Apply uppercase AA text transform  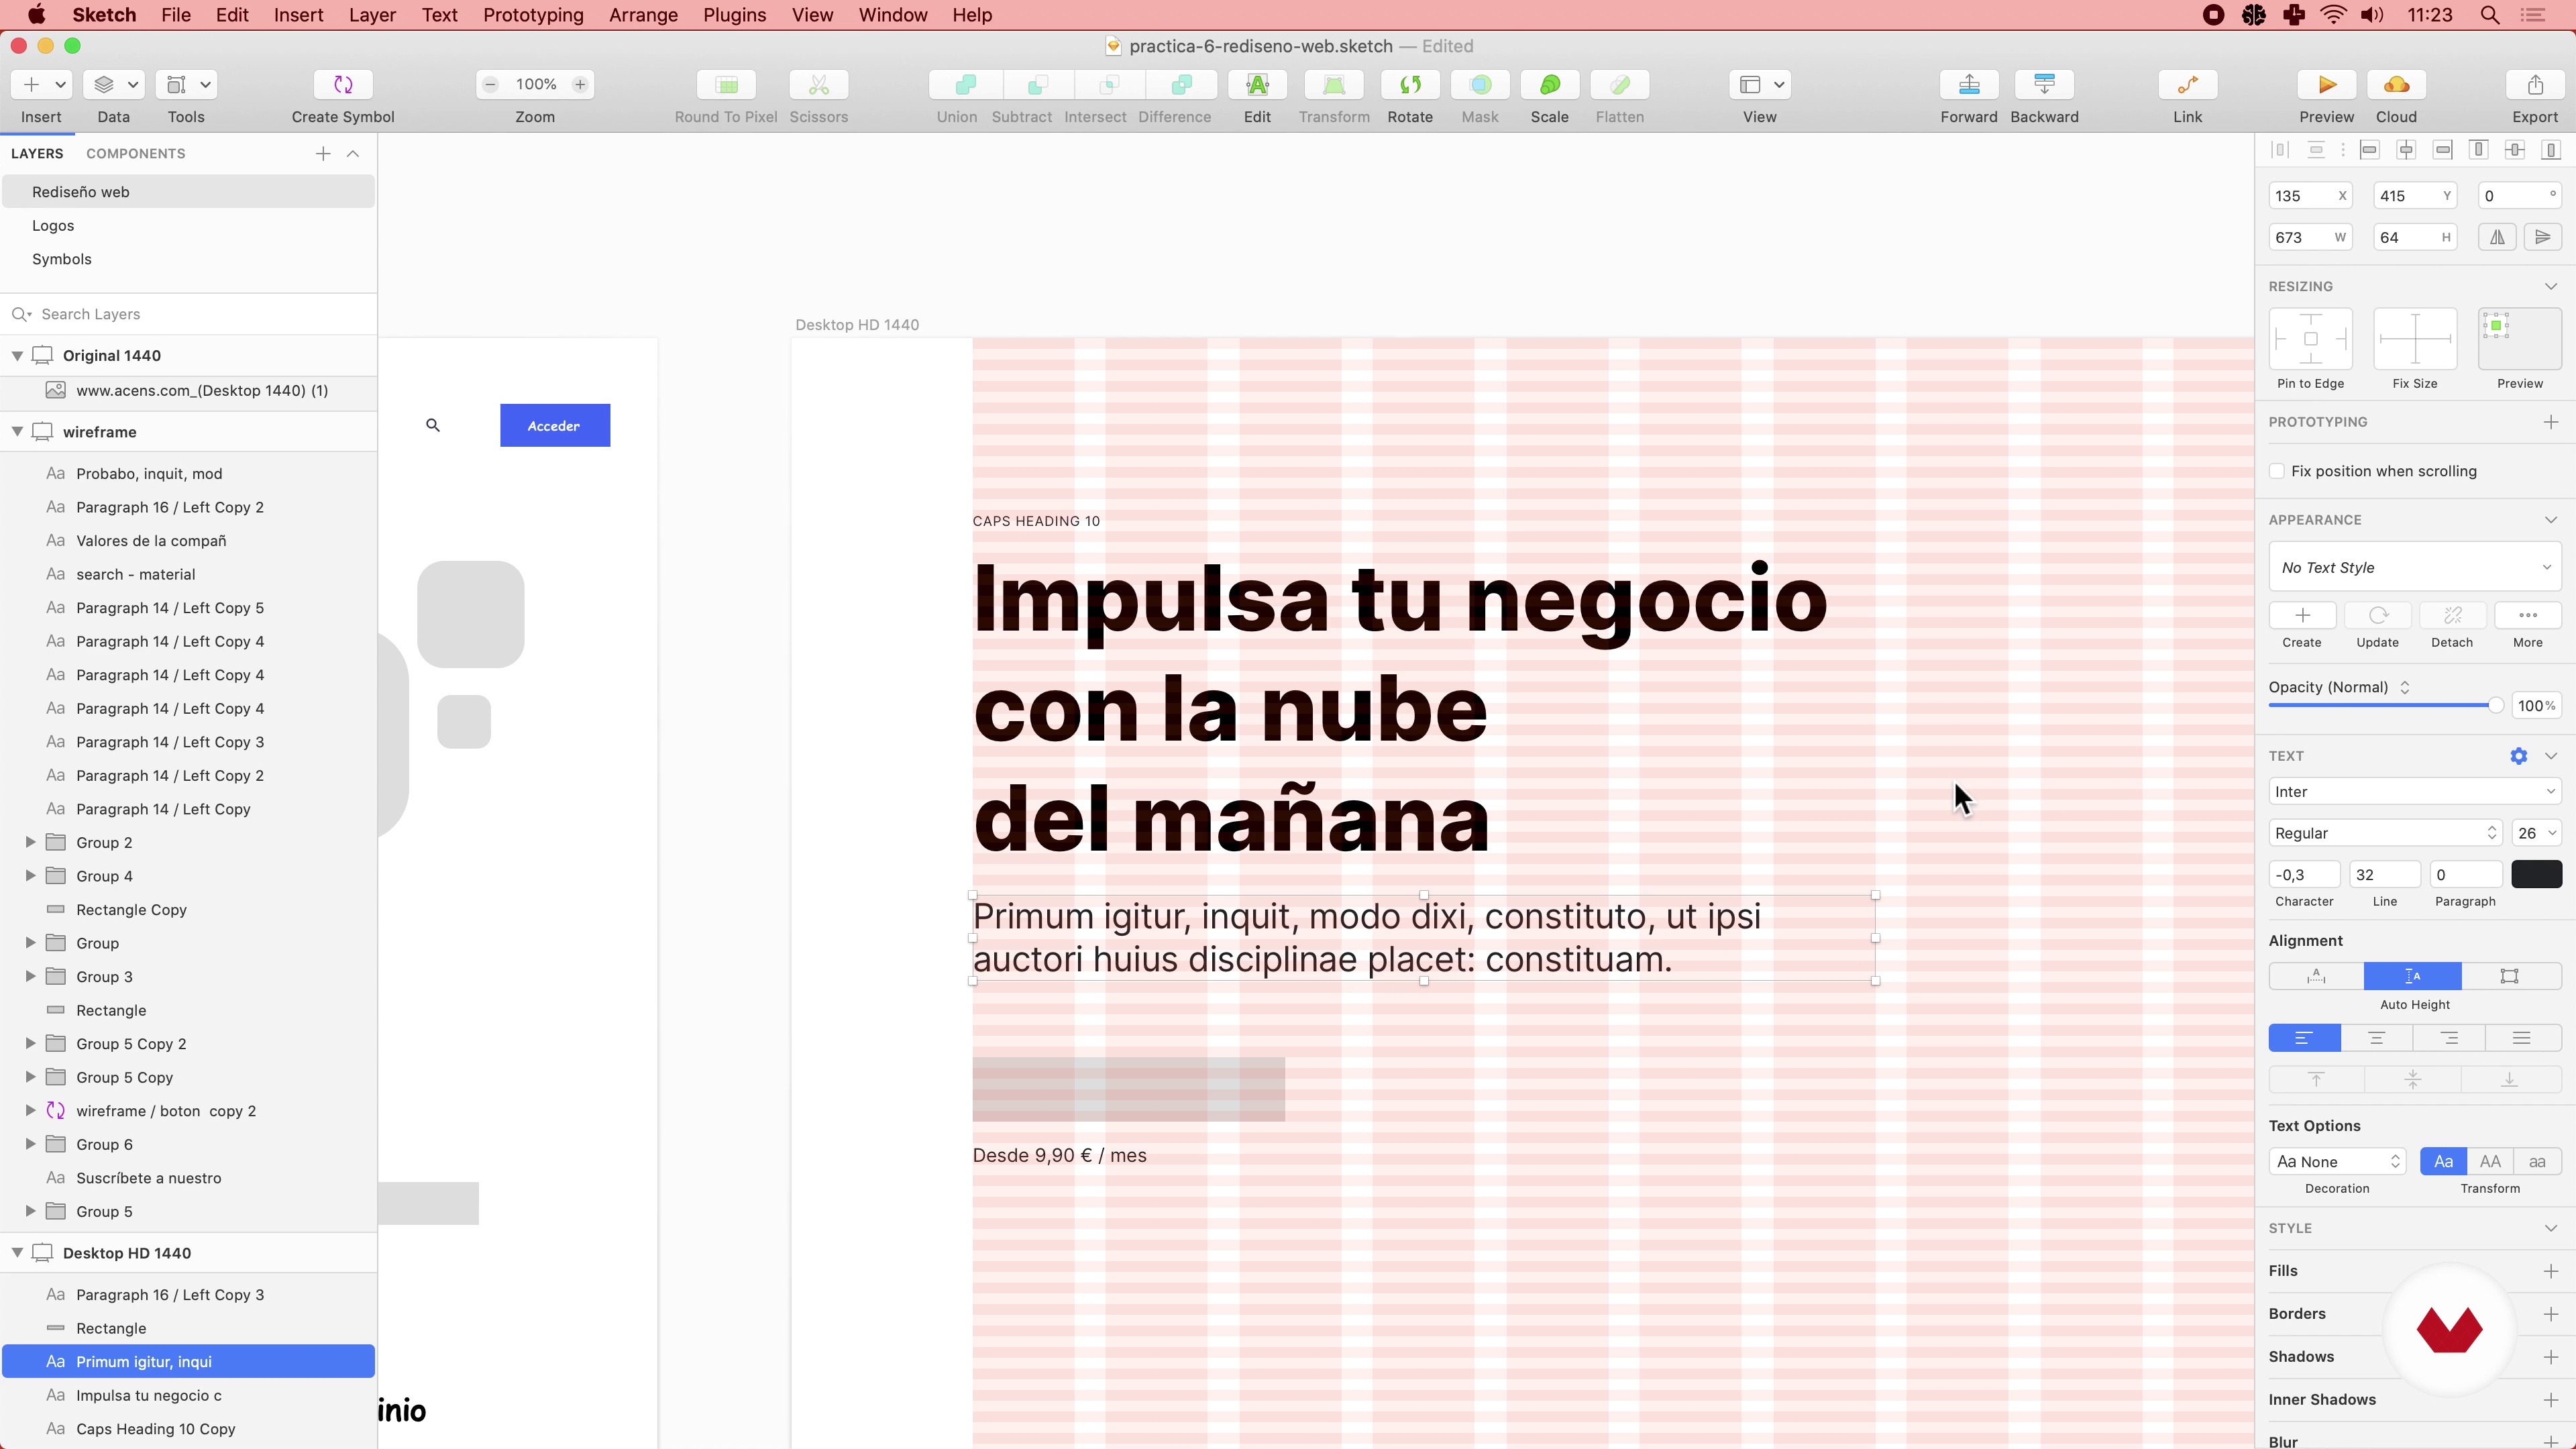pos(2490,1161)
